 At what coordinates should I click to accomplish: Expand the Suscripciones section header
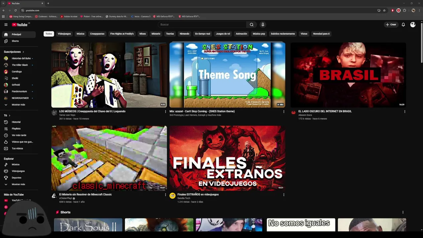point(14,52)
